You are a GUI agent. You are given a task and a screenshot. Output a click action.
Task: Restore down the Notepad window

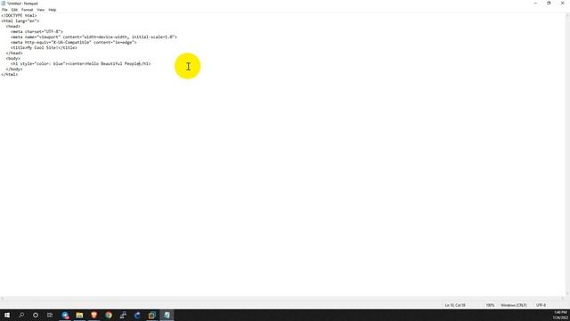(549, 4)
